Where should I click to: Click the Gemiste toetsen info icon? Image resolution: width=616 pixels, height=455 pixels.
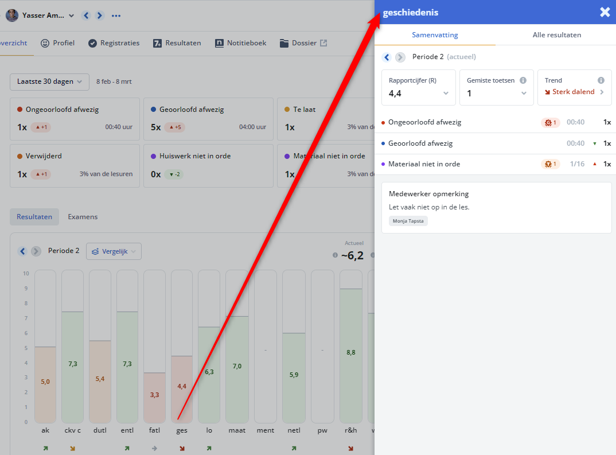click(x=523, y=80)
